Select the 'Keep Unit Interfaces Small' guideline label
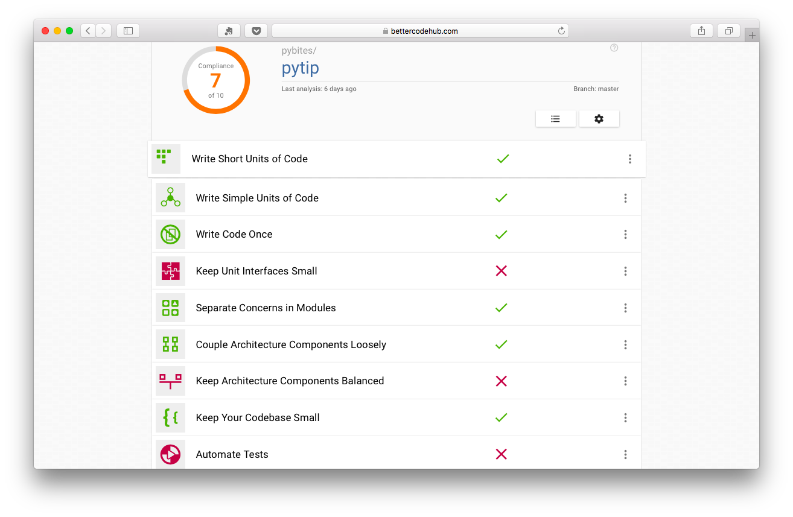The height and width of the screenshot is (517, 793). pos(256,271)
